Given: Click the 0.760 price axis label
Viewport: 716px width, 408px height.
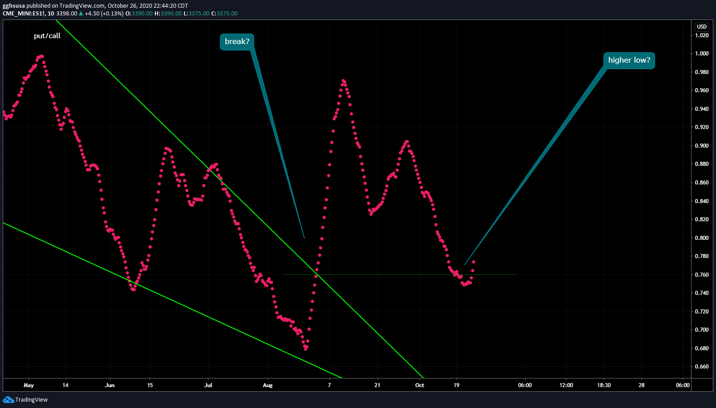Looking at the screenshot, I should 702,275.
